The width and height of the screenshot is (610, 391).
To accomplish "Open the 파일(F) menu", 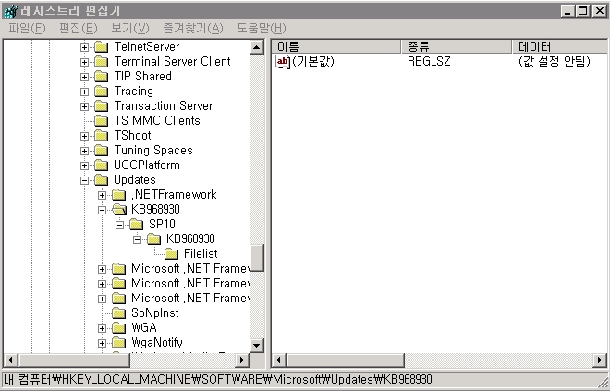I will [27, 28].
